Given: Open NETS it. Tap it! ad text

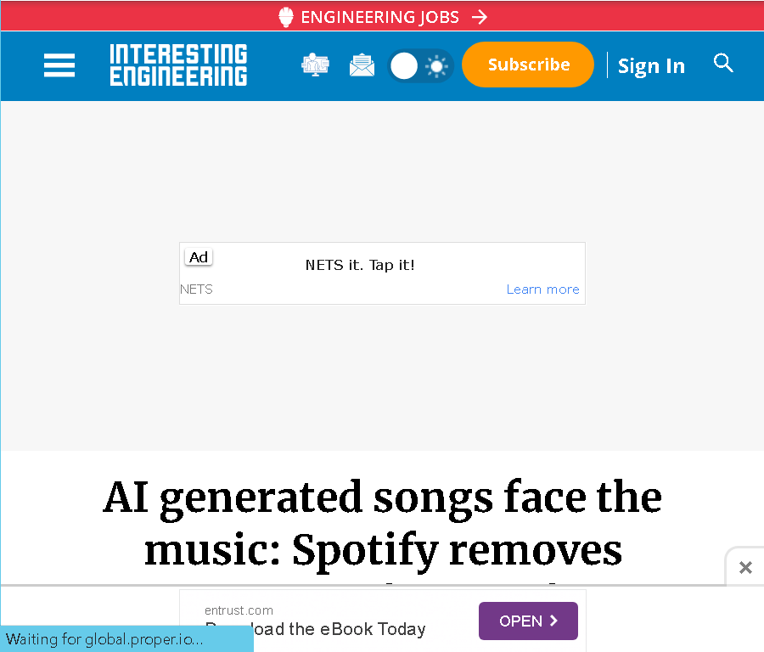Looking at the screenshot, I should [x=360, y=265].
